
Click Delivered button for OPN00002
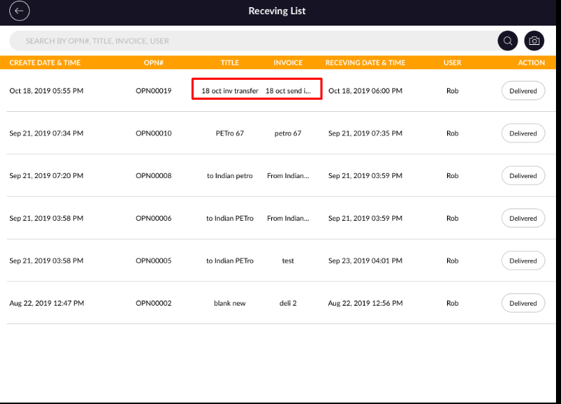click(523, 303)
